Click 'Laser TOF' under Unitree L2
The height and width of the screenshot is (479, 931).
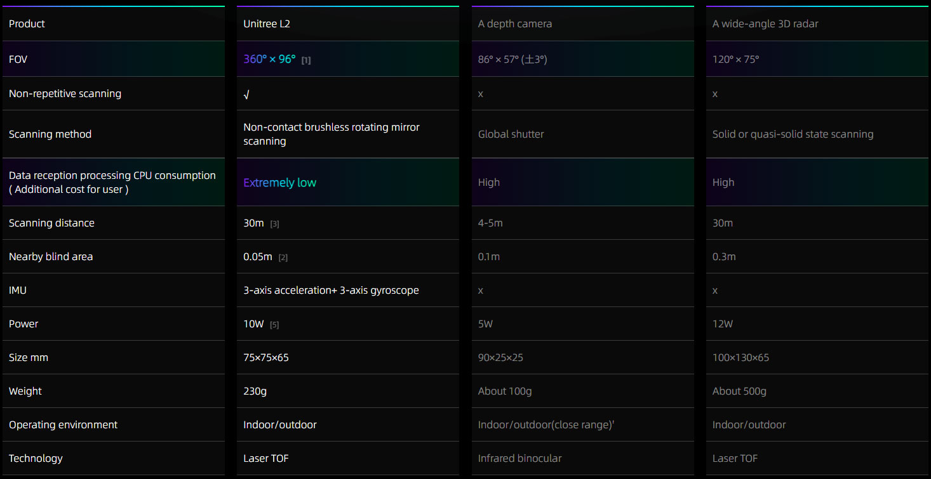(266, 458)
